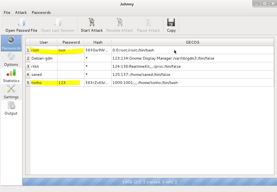Select the 'saned' user cell
Viewport: 277px width, 192px height.
(44, 74)
